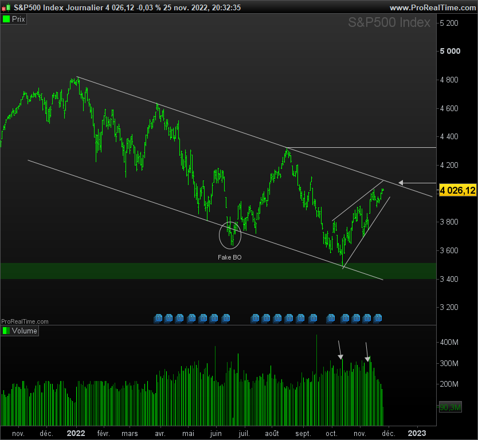Image resolution: width=478 pixels, height=440 pixels.
Task: Open the thirteenth news document icon from left
Action: 313,319
